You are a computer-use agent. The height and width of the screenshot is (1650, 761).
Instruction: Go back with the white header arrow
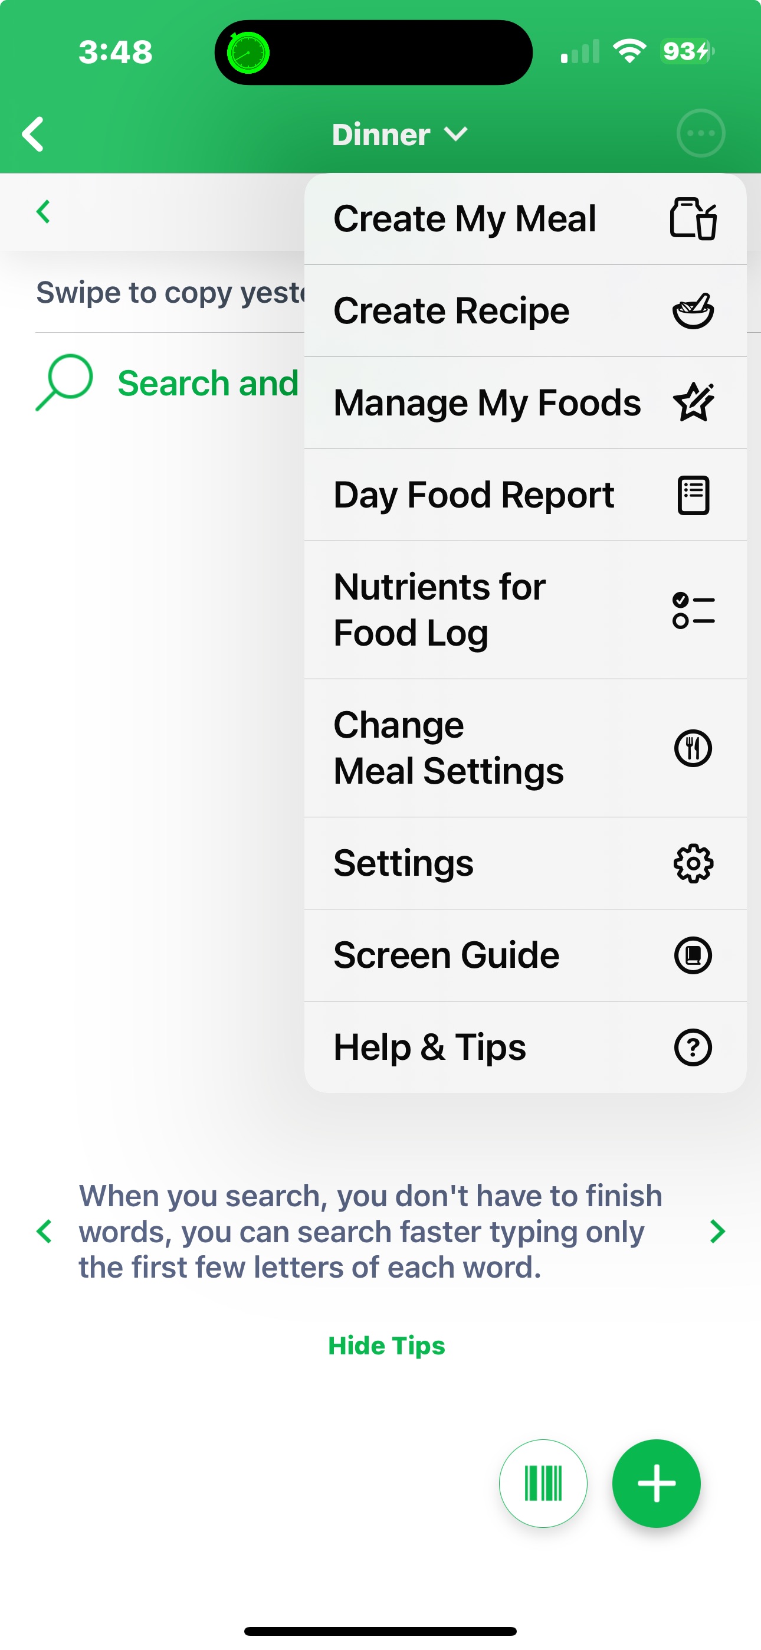[33, 134]
